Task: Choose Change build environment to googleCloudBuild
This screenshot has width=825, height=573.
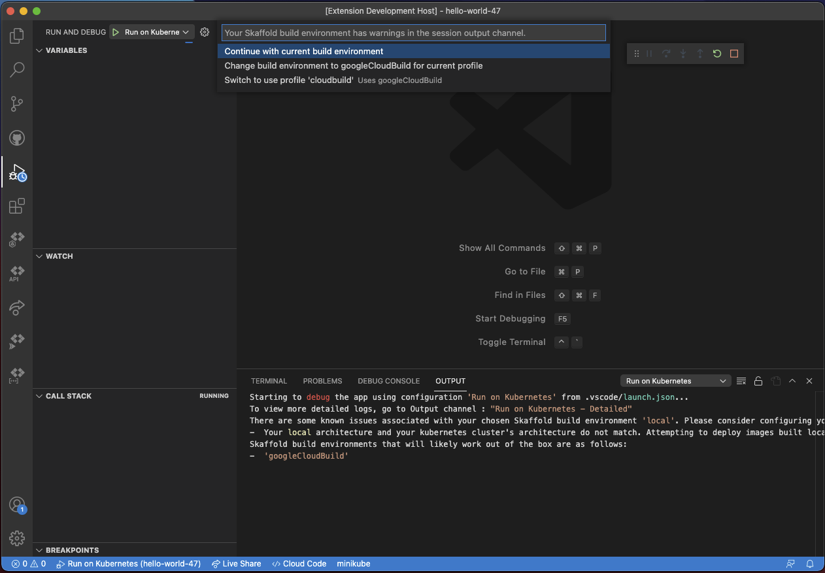Action: pyautogui.click(x=414, y=65)
